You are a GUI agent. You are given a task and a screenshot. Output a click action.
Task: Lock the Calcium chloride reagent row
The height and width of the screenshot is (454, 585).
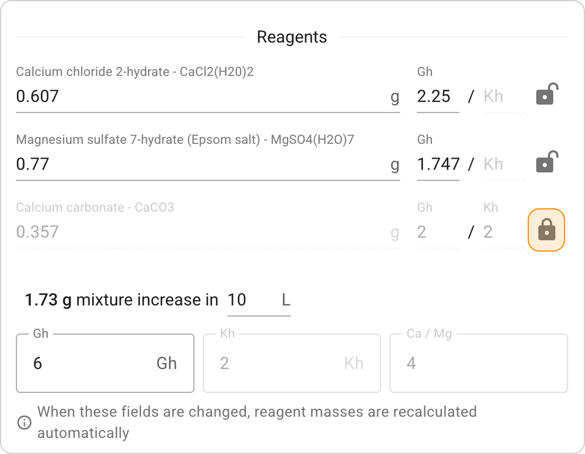546,94
